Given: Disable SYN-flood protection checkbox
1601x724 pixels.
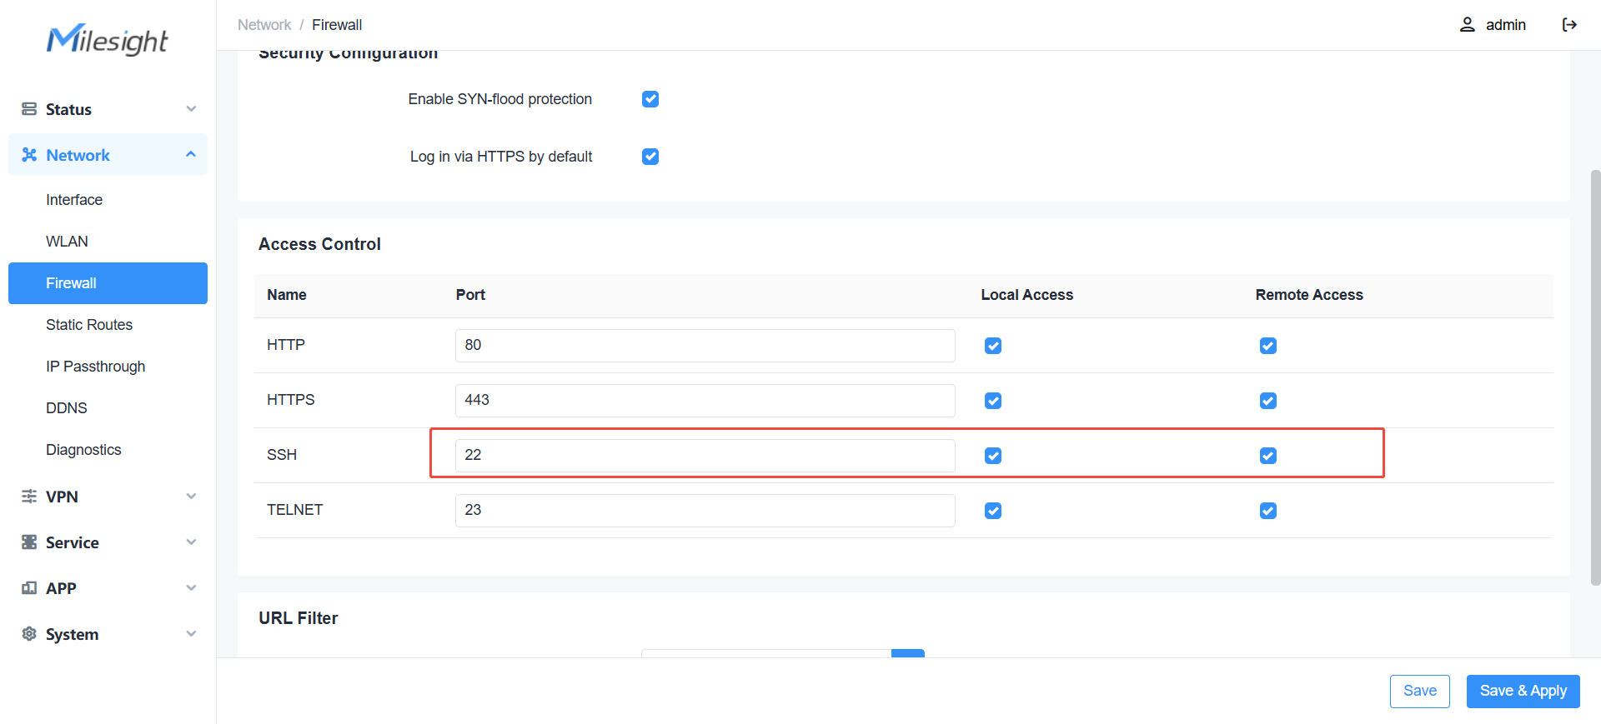Looking at the screenshot, I should pos(650,99).
